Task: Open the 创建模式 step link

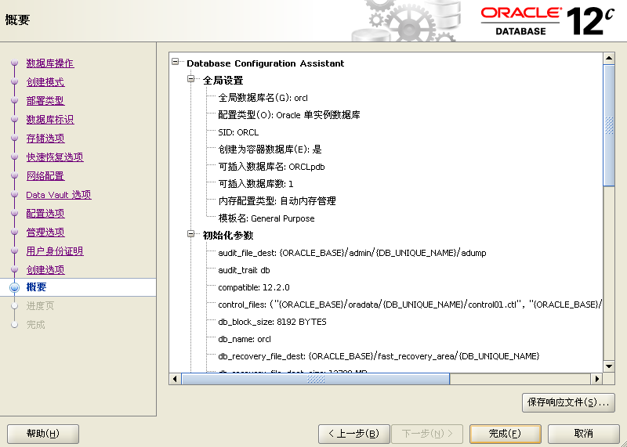Action: [45, 82]
